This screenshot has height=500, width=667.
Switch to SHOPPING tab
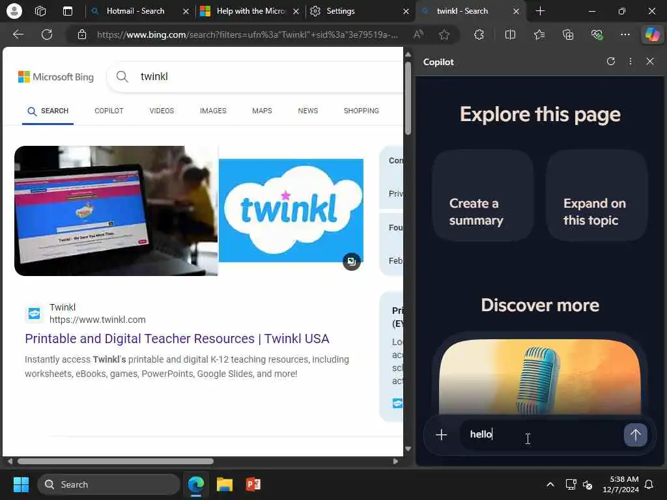pos(361,111)
